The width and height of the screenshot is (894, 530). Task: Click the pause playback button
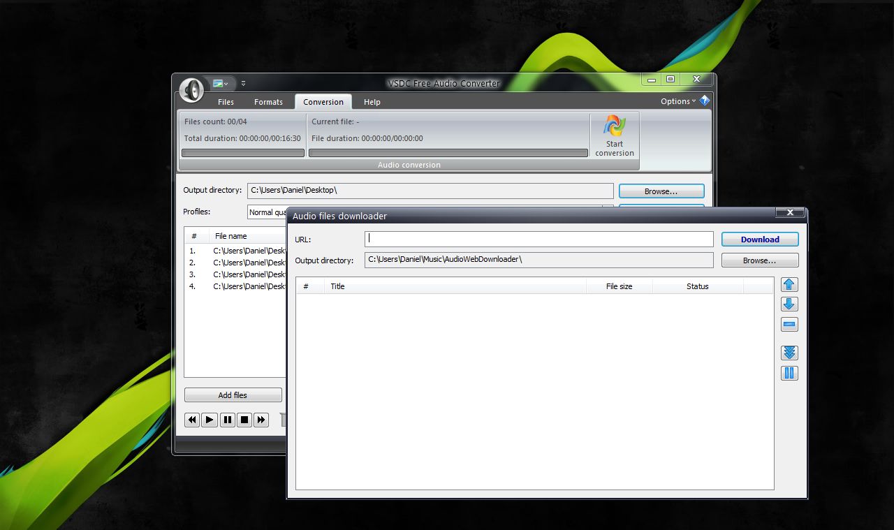click(227, 420)
